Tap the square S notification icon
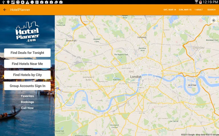This screenshot has width=219, height=136. click(13, 2)
